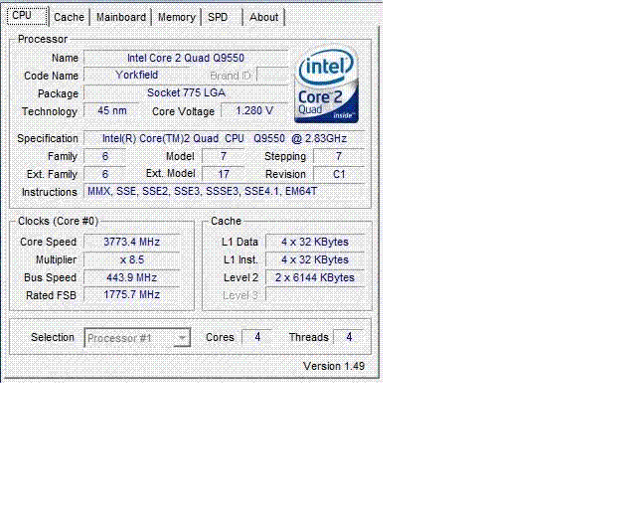Click the 45 nm technology value

pyautogui.click(x=111, y=110)
